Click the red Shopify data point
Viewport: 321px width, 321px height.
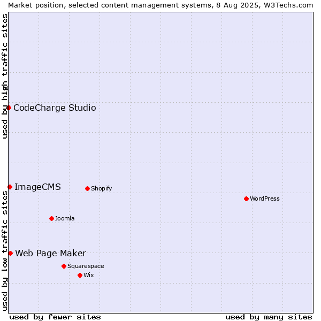pos(87,188)
